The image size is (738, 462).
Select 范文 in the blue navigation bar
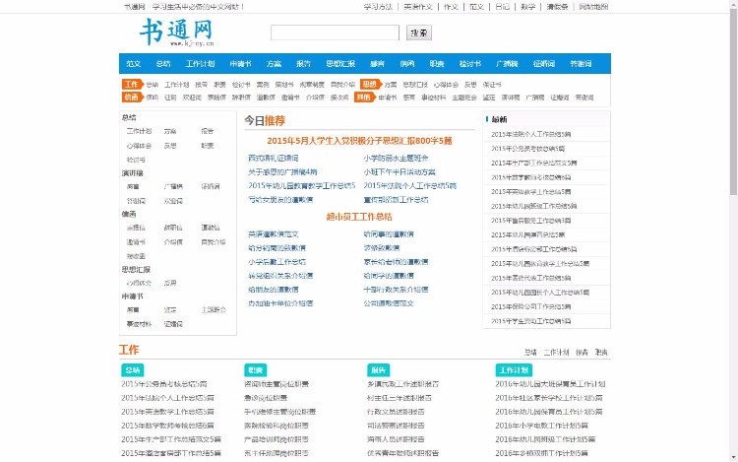pos(133,64)
